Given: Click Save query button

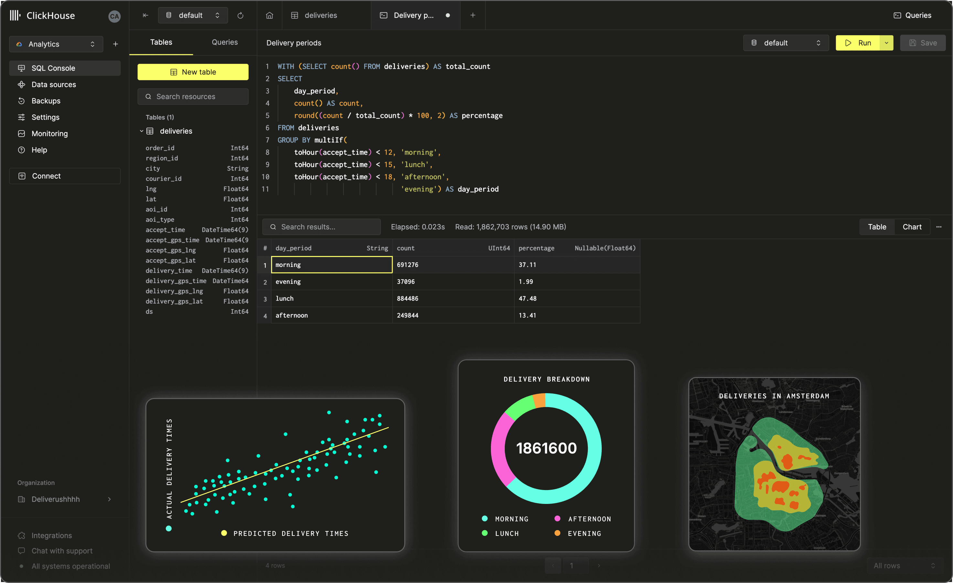Looking at the screenshot, I should point(921,42).
